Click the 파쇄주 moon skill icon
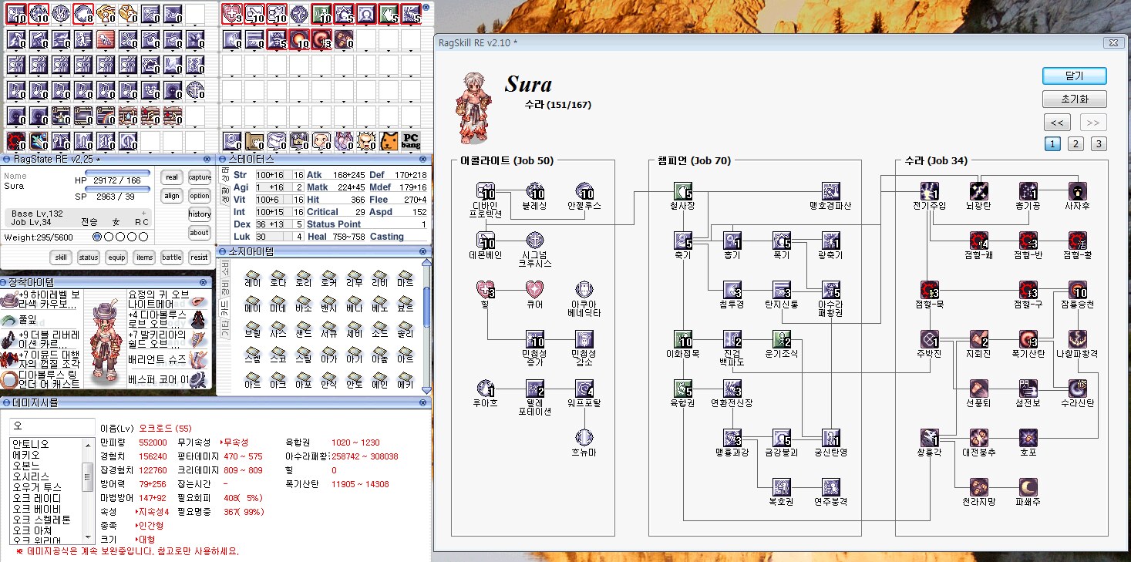1131x562 pixels. tap(1028, 486)
